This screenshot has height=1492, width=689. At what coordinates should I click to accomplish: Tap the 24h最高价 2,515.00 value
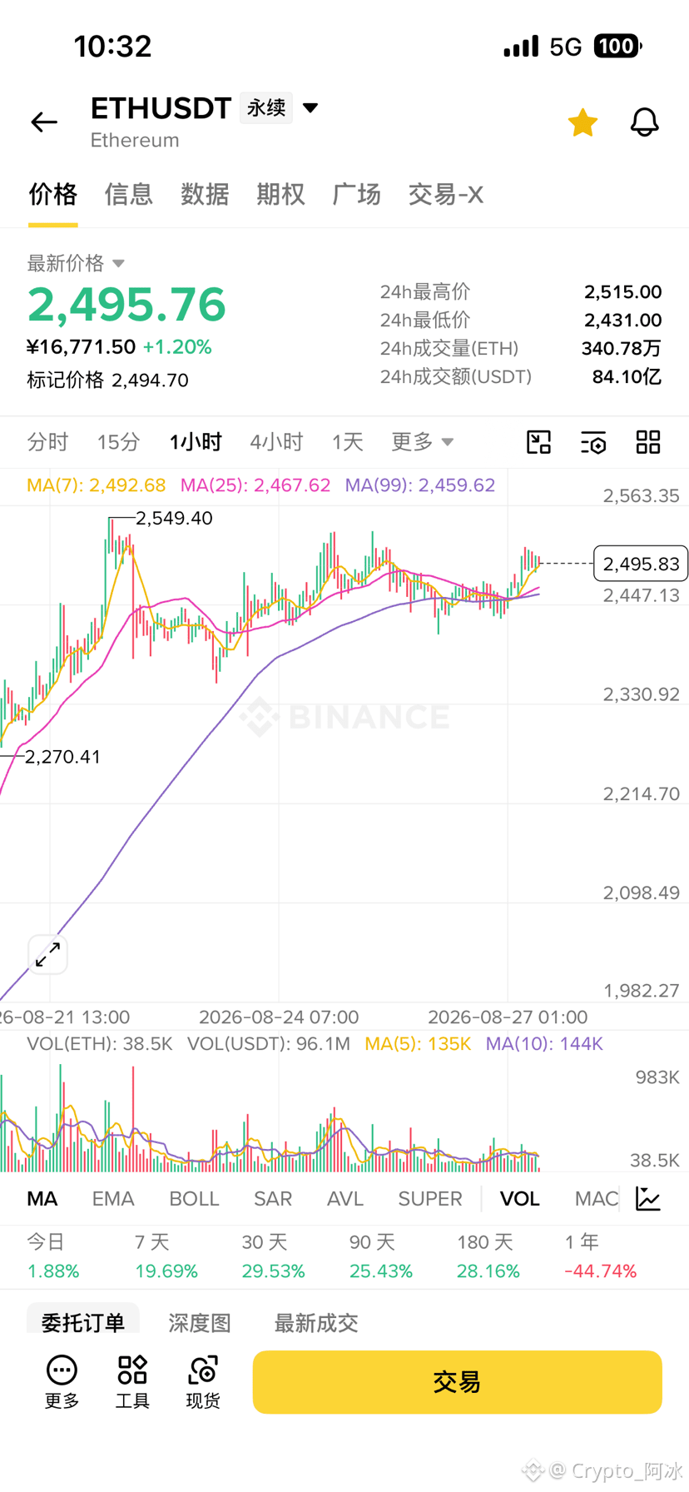623,292
